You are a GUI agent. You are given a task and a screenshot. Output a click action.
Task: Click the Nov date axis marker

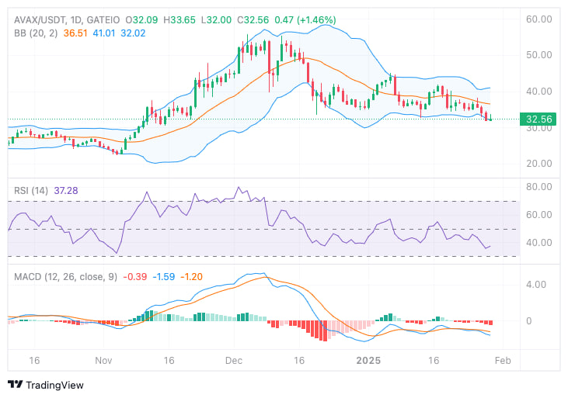(103, 361)
